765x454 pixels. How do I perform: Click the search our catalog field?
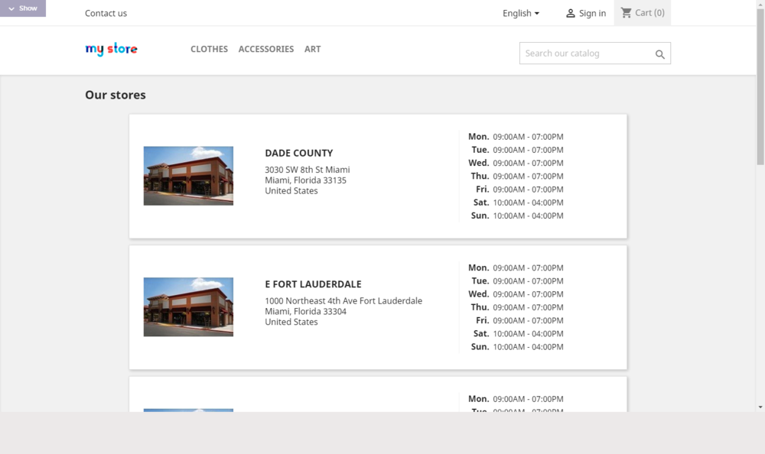coord(585,54)
